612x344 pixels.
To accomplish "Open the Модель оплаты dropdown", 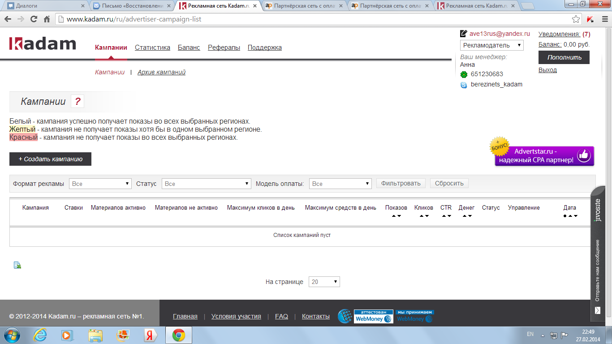I will [340, 184].
